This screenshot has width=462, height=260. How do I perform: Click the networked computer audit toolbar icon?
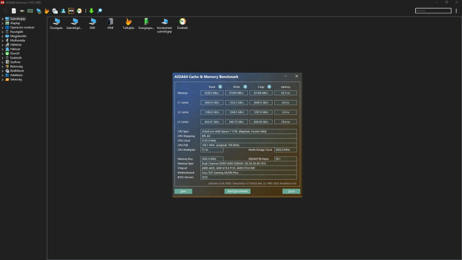(39, 11)
